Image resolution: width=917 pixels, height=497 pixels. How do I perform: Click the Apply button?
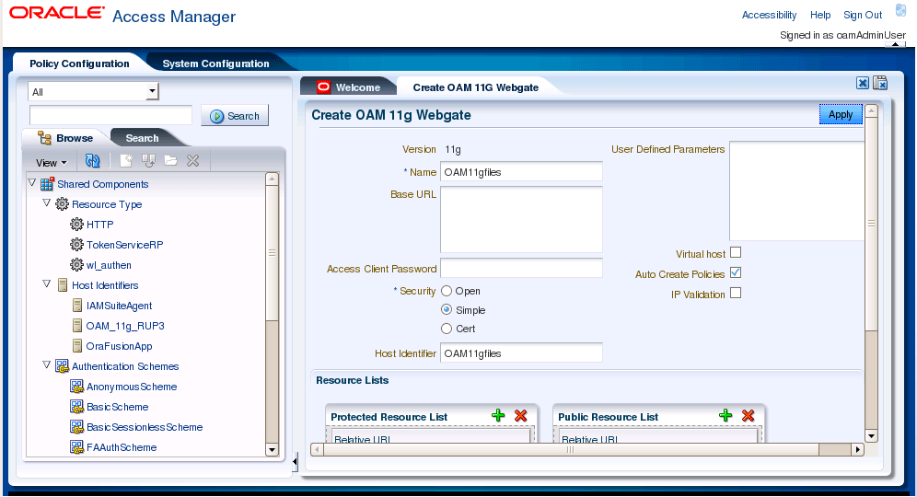tap(841, 115)
